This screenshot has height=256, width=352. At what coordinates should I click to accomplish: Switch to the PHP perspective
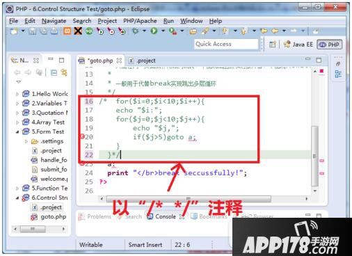point(330,45)
